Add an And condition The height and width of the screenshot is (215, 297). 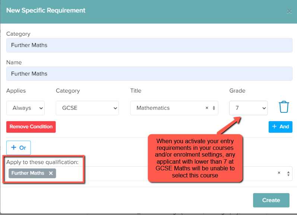(280, 127)
